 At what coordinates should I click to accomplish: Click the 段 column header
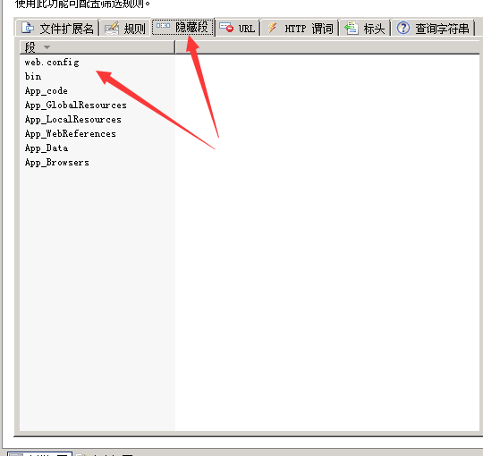[x=97, y=47]
